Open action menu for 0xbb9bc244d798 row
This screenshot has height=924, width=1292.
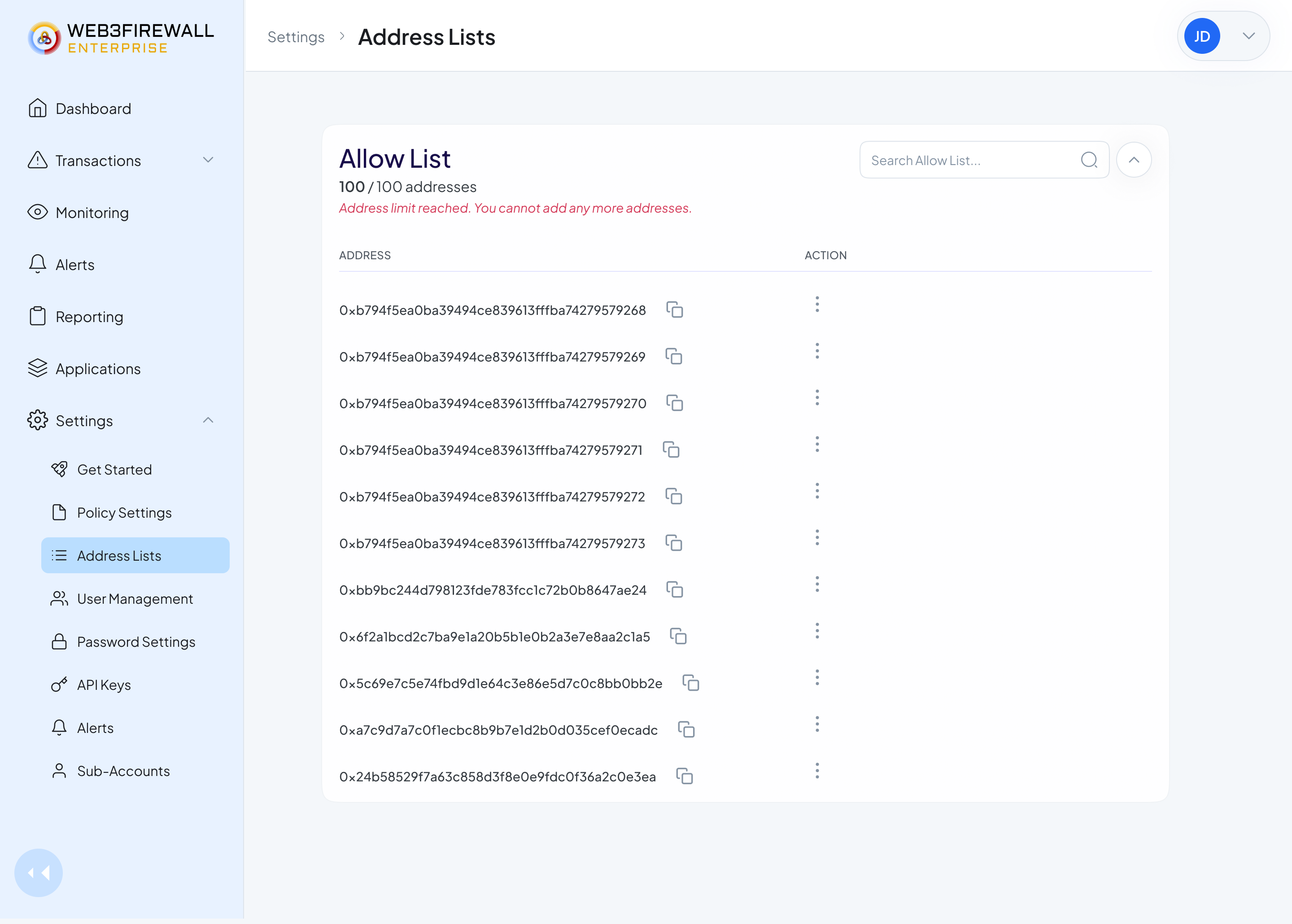817,584
